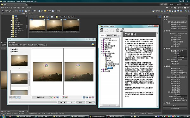The height and width of the screenshot is (118, 190).
Task: Click the green checkmark icon in HDR dialog
Action: click(52, 97)
